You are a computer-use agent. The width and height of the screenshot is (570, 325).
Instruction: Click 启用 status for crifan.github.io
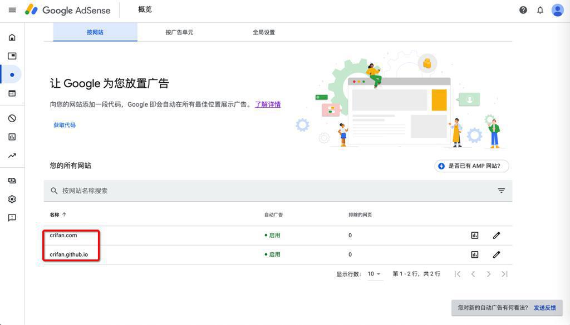point(272,254)
